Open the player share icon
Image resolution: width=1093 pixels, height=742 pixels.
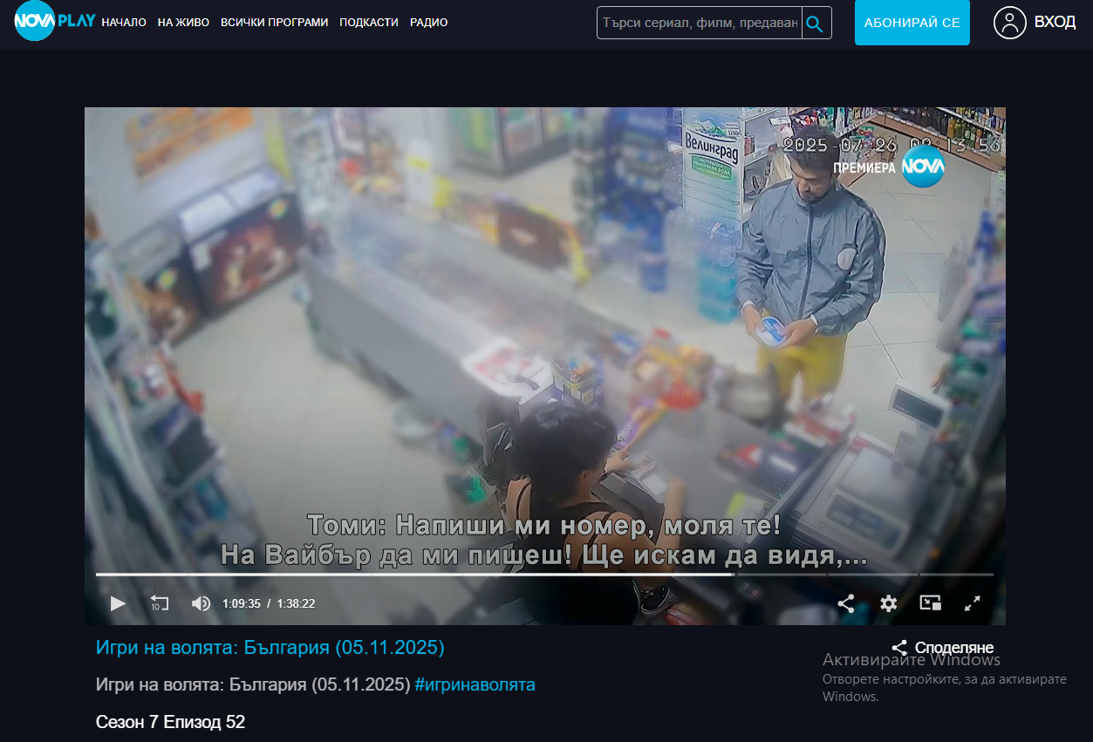845,603
